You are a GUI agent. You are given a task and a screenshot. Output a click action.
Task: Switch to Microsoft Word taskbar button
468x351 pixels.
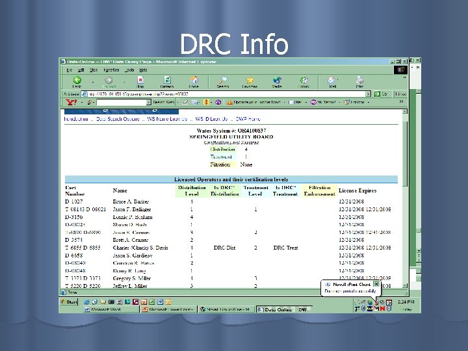[x=111, y=309]
